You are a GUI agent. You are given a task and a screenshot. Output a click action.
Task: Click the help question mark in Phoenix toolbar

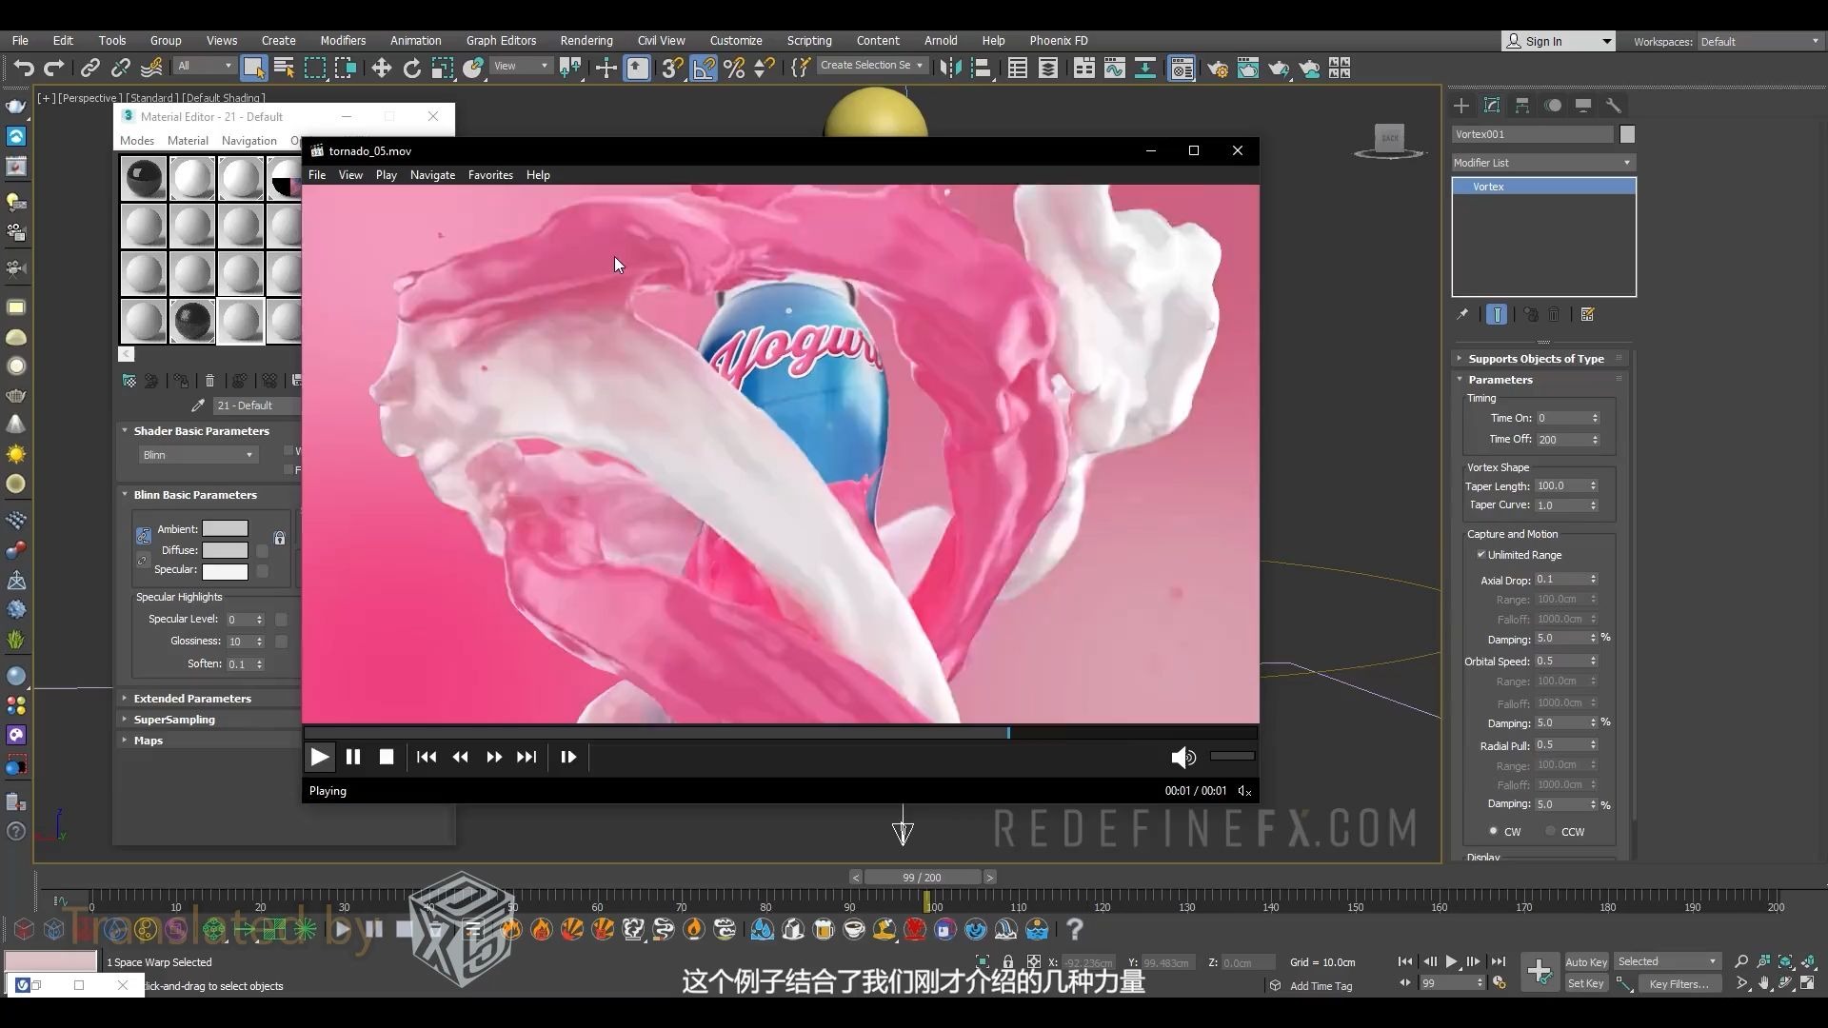(x=1075, y=929)
